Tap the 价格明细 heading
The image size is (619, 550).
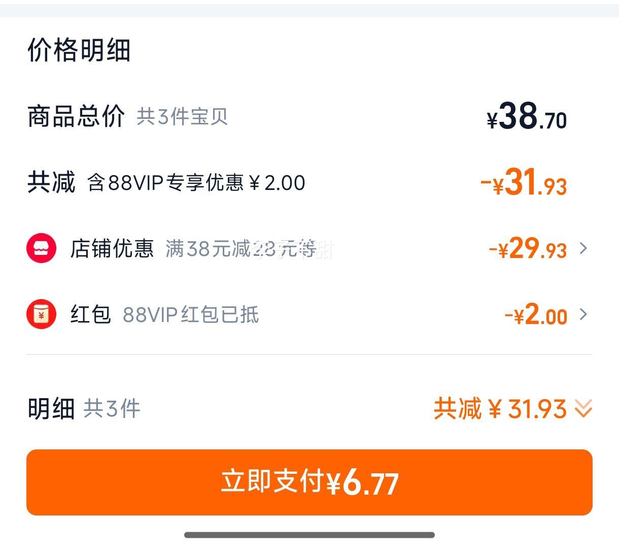tap(79, 50)
